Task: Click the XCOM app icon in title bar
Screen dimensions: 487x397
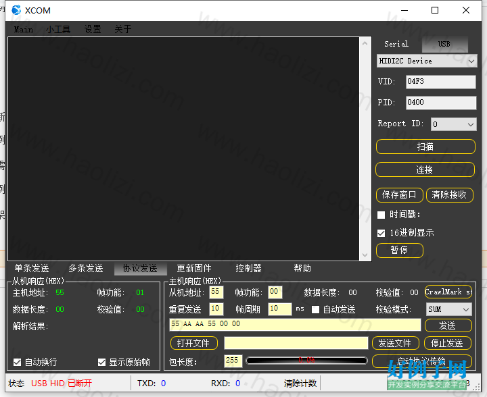Action: tap(16, 10)
